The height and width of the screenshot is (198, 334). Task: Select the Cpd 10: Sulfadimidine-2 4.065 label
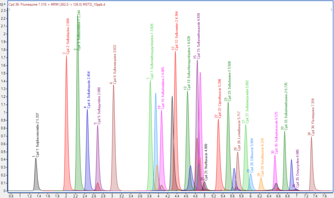(163, 88)
